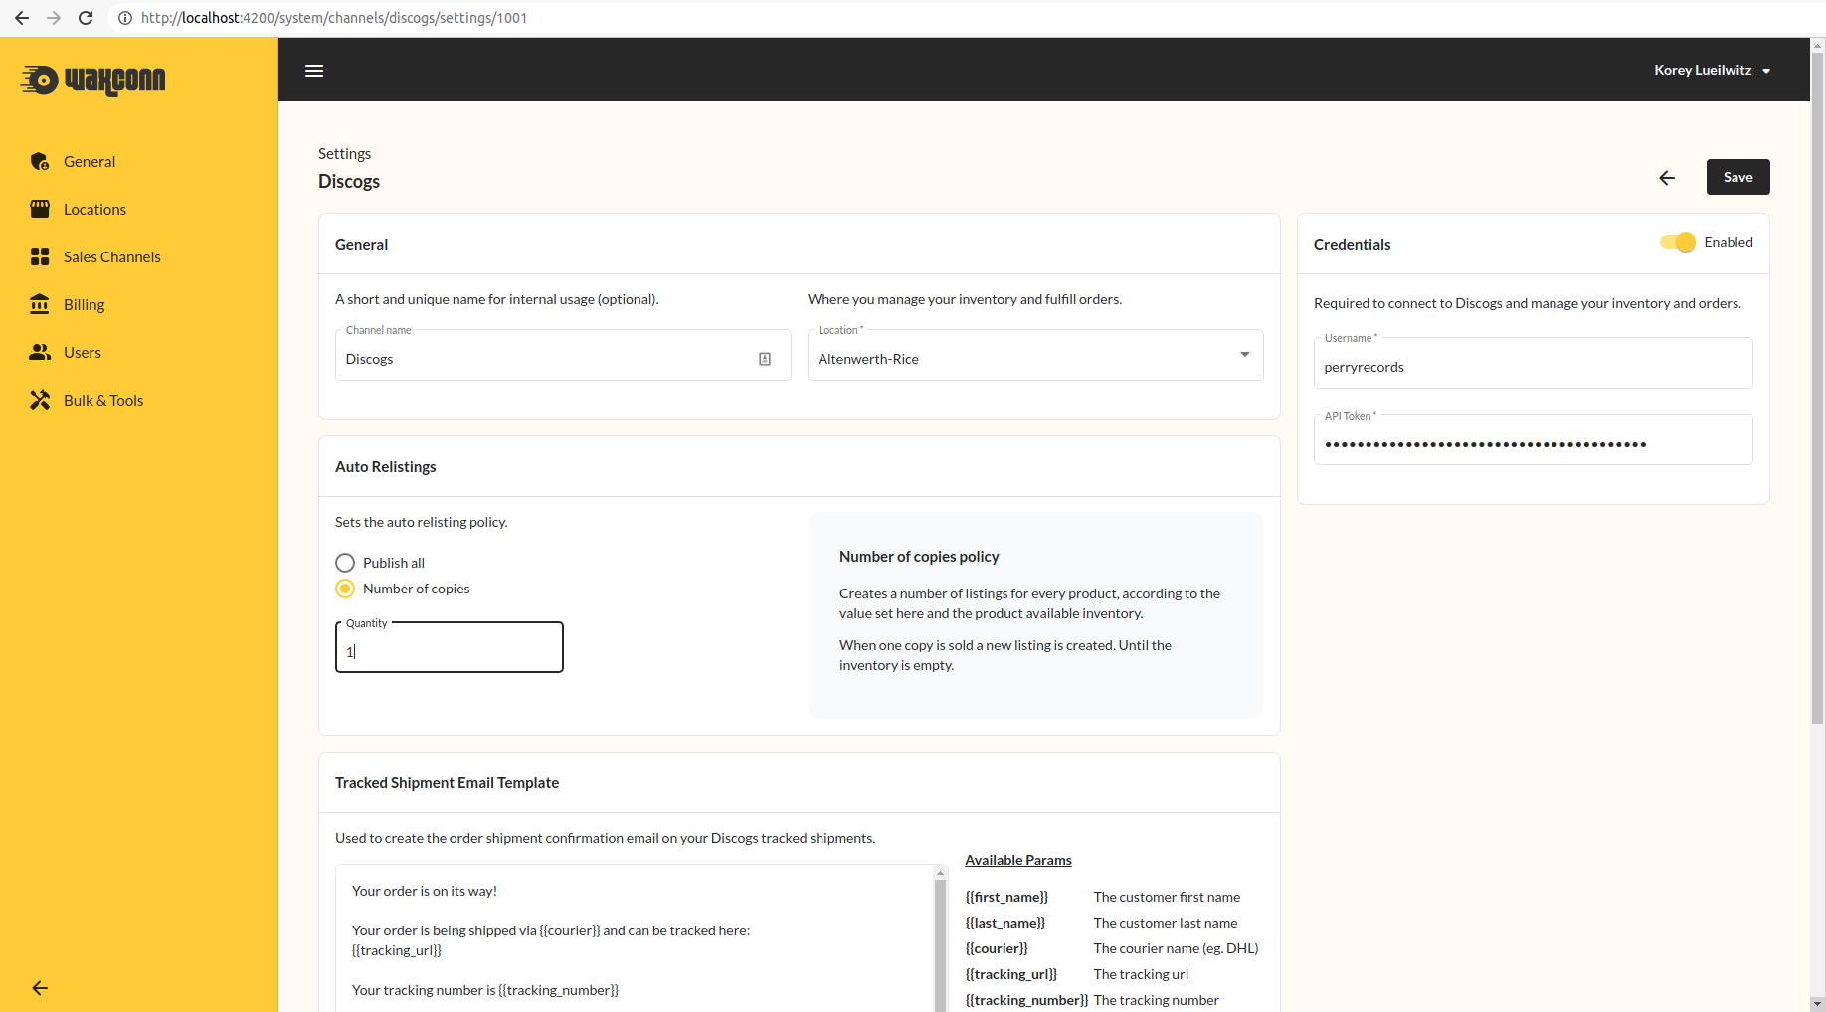The width and height of the screenshot is (1826, 1012).
Task: Click the email template text area
Action: click(635, 938)
